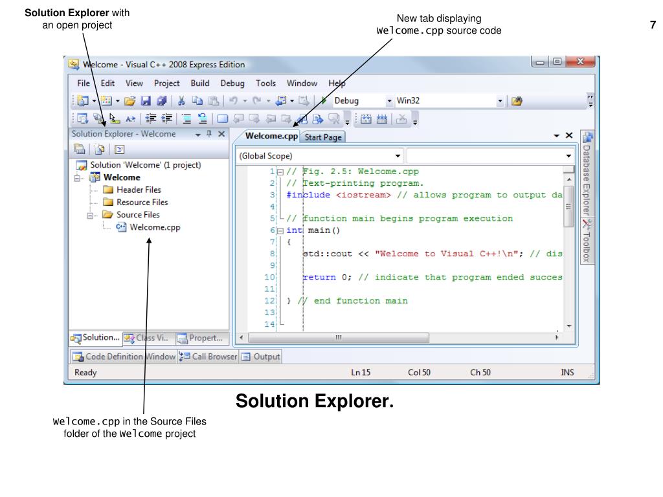Open the Solution Explorer window position dropdown
Screen dimensions: 663x497
click(x=197, y=135)
